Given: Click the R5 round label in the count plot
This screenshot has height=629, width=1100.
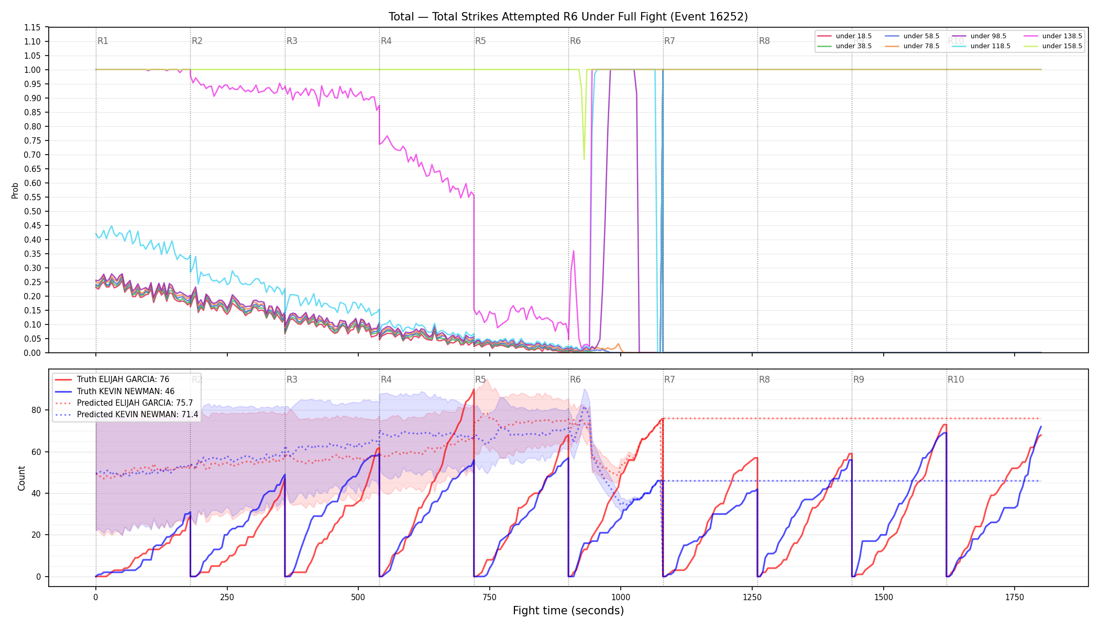Looking at the screenshot, I should [x=480, y=379].
